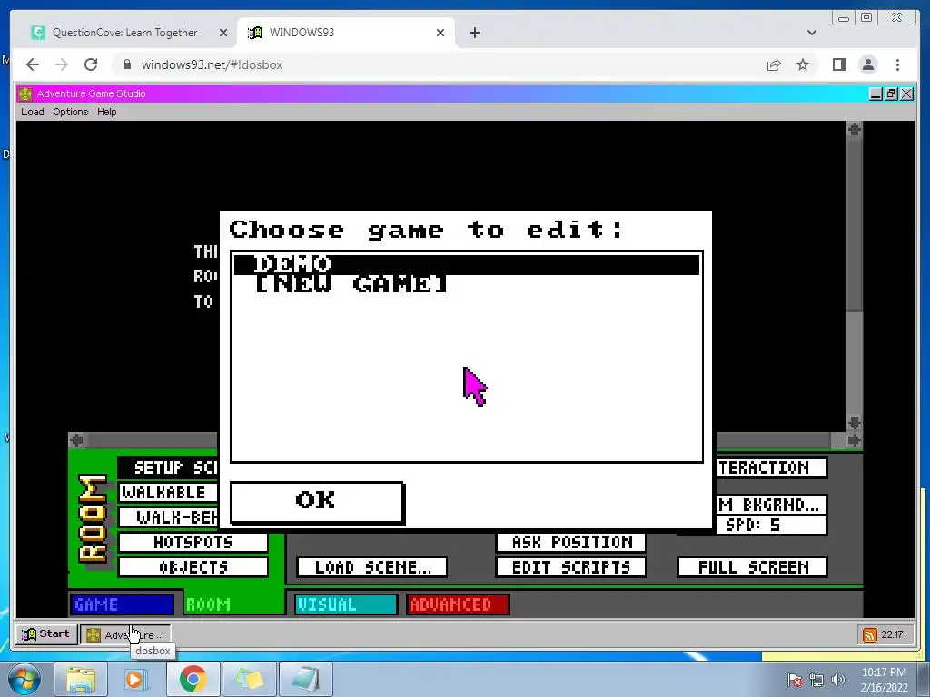
Task: Click Adventure taskbar item in Windows93
Action: click(x=125, y=634)
